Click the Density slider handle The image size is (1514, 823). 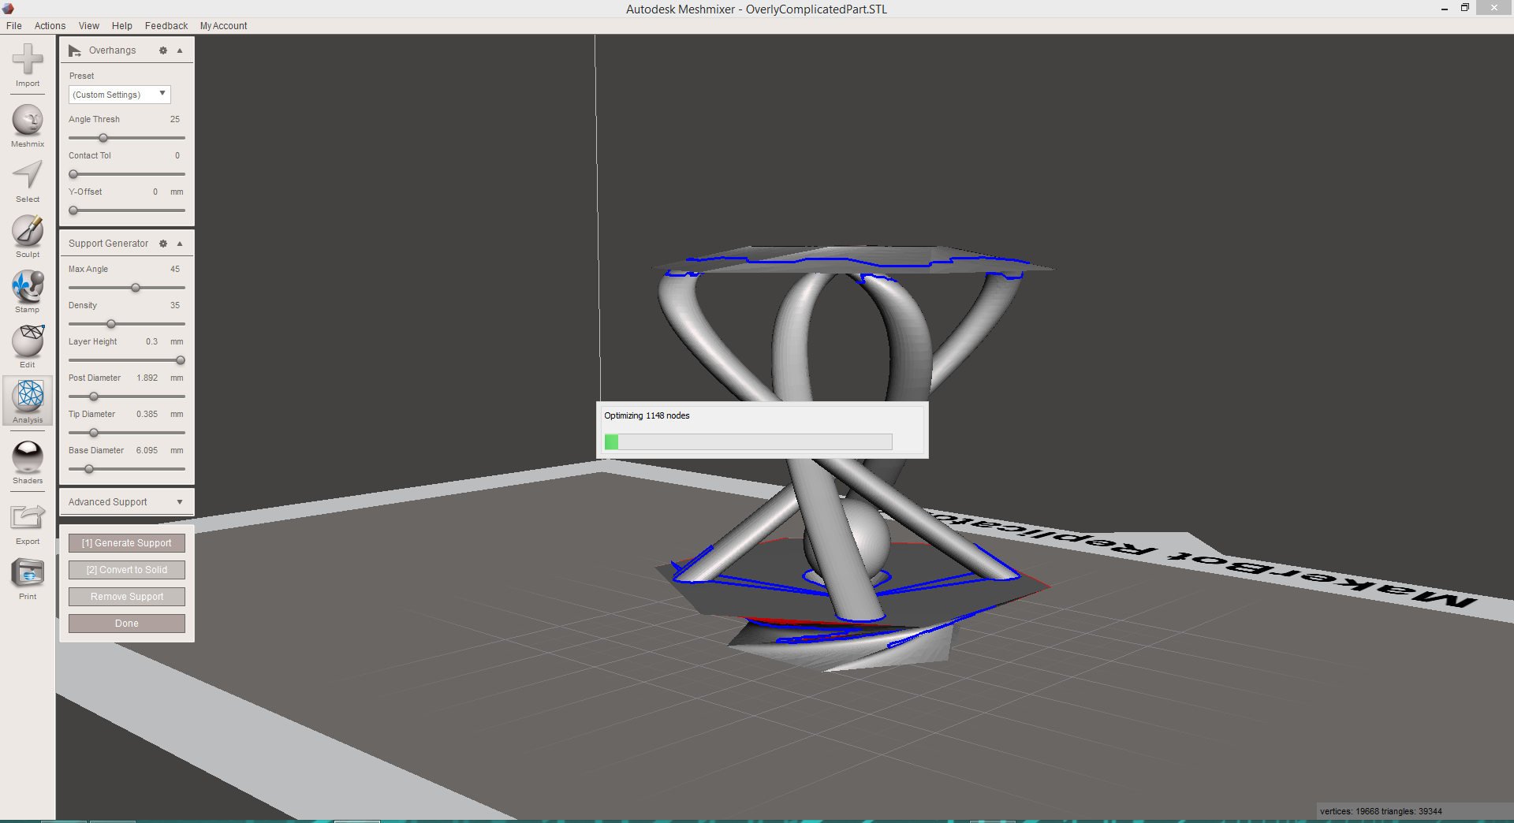click(111, 324)
